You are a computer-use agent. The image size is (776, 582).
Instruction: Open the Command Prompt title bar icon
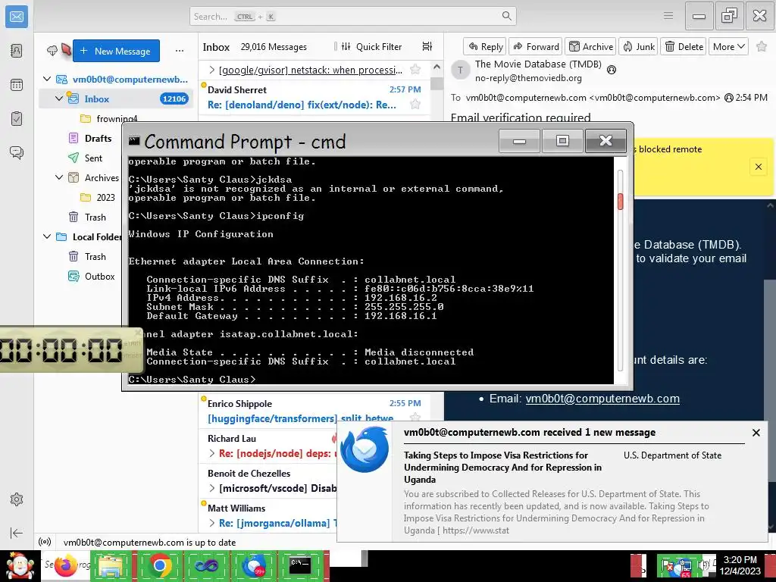[134, 141]
